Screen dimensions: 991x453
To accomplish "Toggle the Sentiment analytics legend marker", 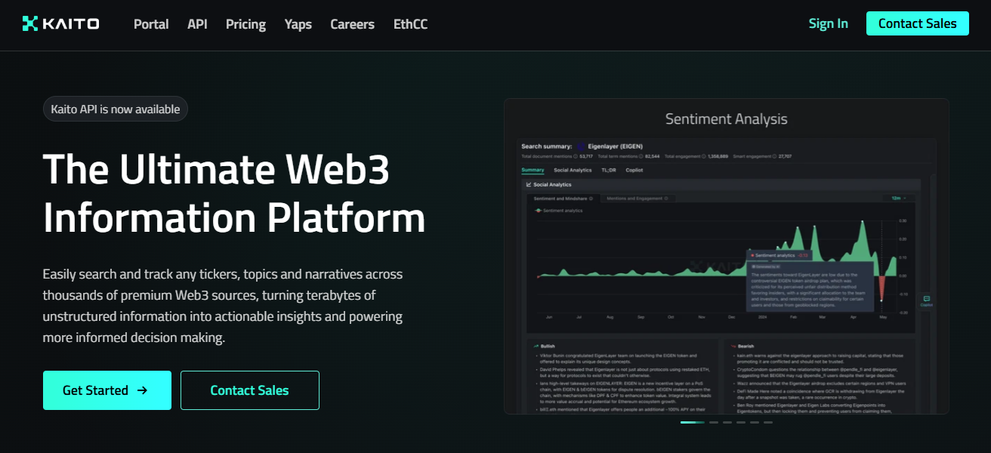I will click(538, 211).
